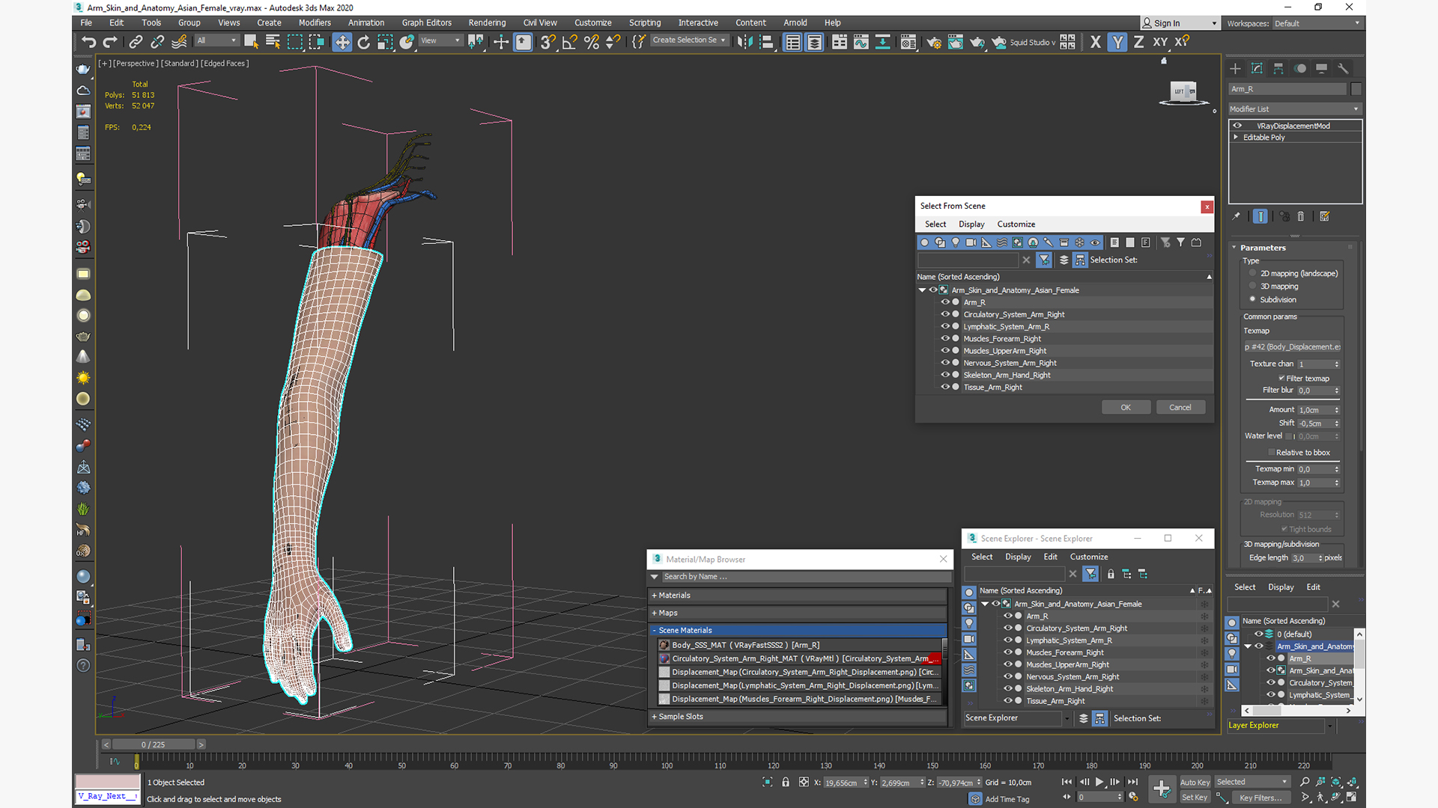Click the Undo arrow in main toolbar
1438x808 pixels.
coord(88,42)
